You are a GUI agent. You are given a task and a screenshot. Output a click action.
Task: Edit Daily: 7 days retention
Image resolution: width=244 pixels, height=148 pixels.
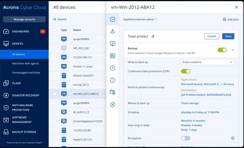tap(189, 130)
